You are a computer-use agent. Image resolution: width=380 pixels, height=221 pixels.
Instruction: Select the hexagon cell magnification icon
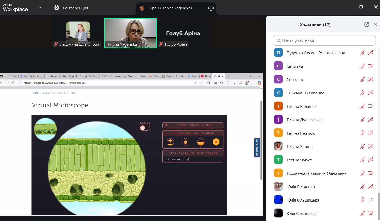coord(216,142)
